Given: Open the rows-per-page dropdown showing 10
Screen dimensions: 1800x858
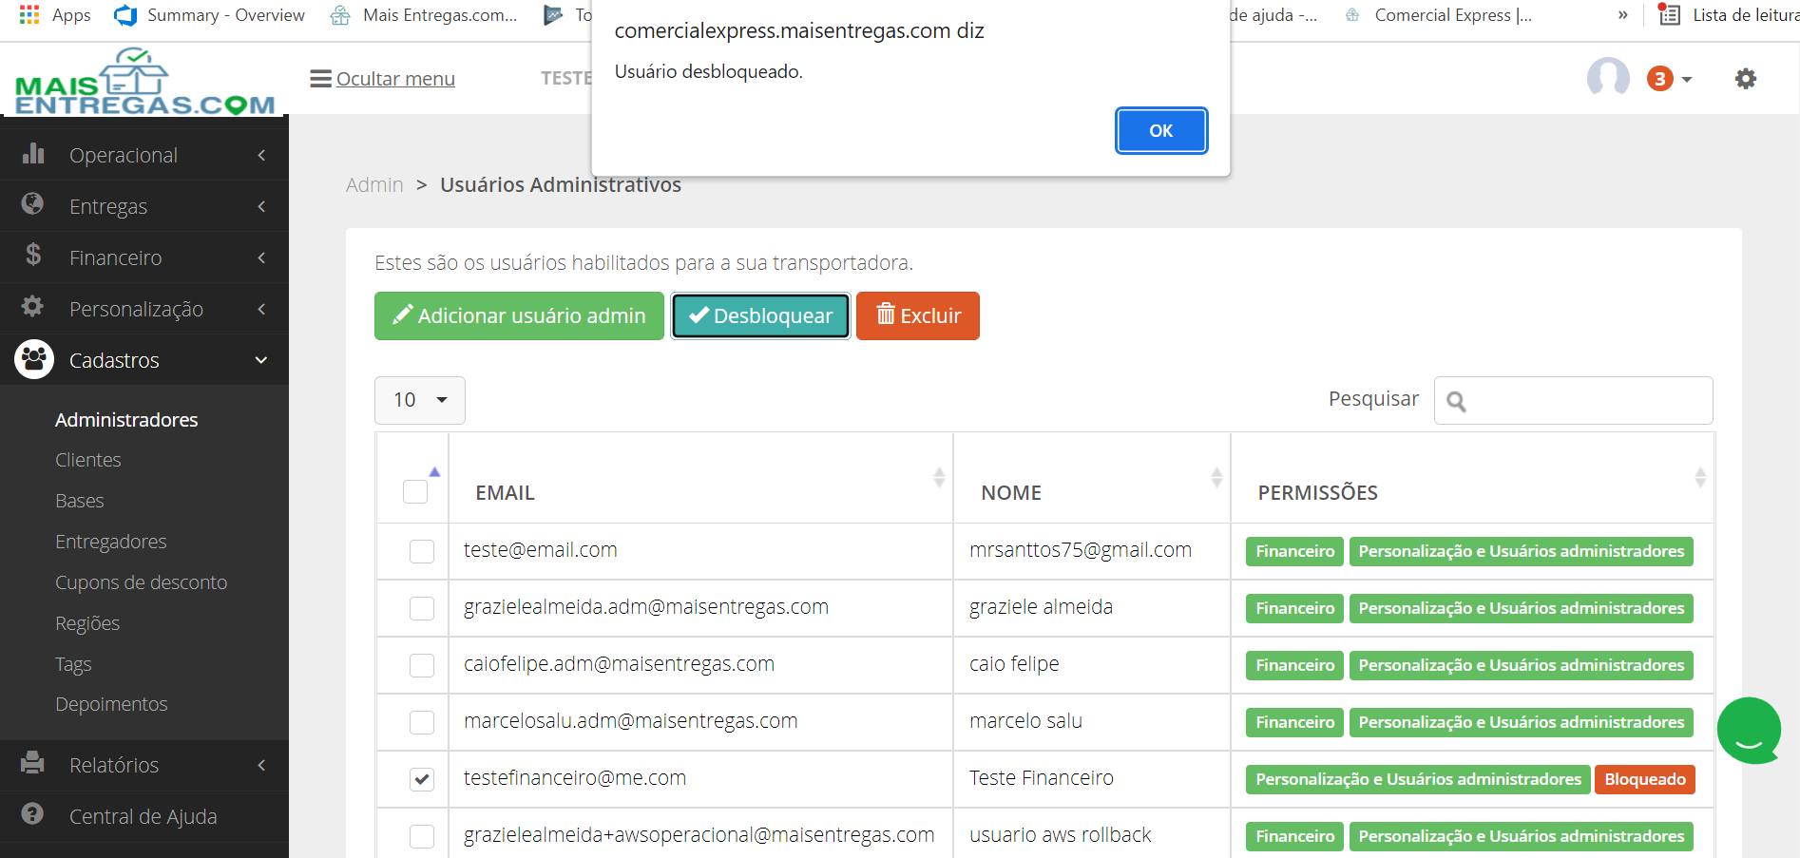Looking at the screenshot, I should point(420,400).
